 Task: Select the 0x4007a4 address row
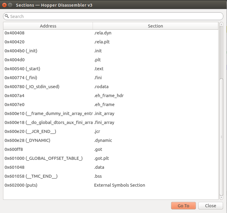tap(14, 96)
